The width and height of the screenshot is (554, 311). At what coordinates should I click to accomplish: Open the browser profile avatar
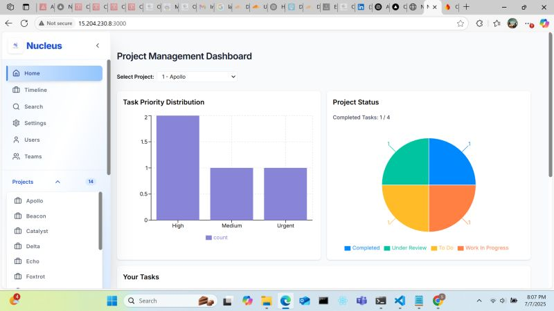coord(512,23)
